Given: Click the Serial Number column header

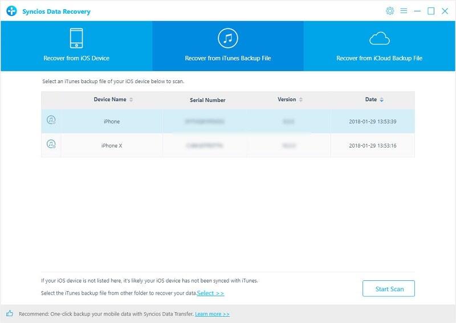Looking at the screenshot, I should click(207, 100).
